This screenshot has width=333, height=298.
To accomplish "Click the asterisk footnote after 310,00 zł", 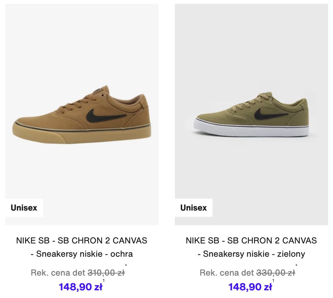I will (126, 265).
